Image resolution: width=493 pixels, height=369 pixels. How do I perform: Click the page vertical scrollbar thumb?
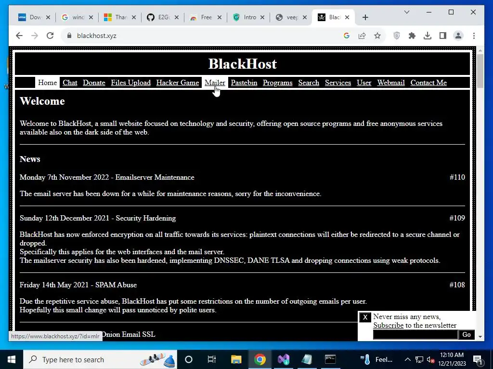coord(480,71)
